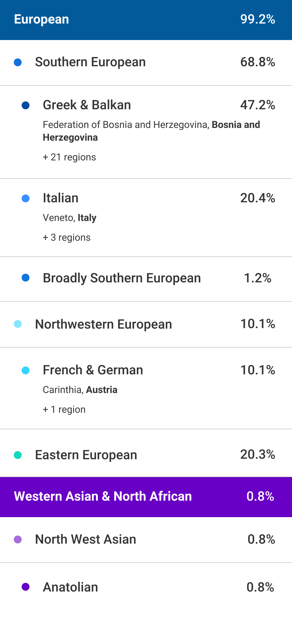Click the Eastern European 20.3% value
Viewport: 292px width, 621px height.
point(258,454)
